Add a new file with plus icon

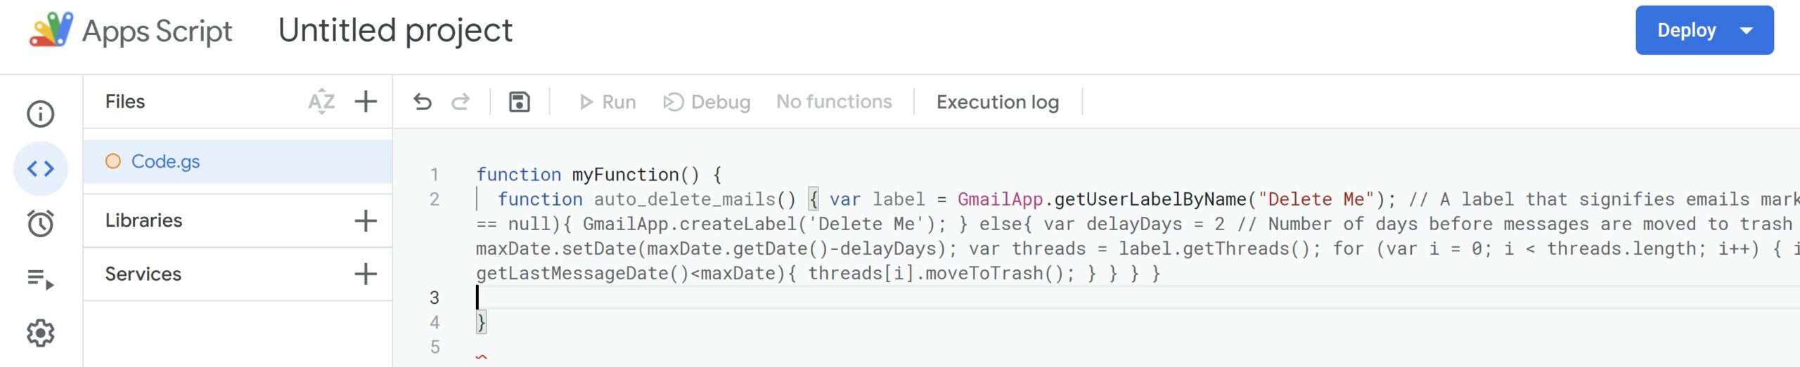coord(366,102)
